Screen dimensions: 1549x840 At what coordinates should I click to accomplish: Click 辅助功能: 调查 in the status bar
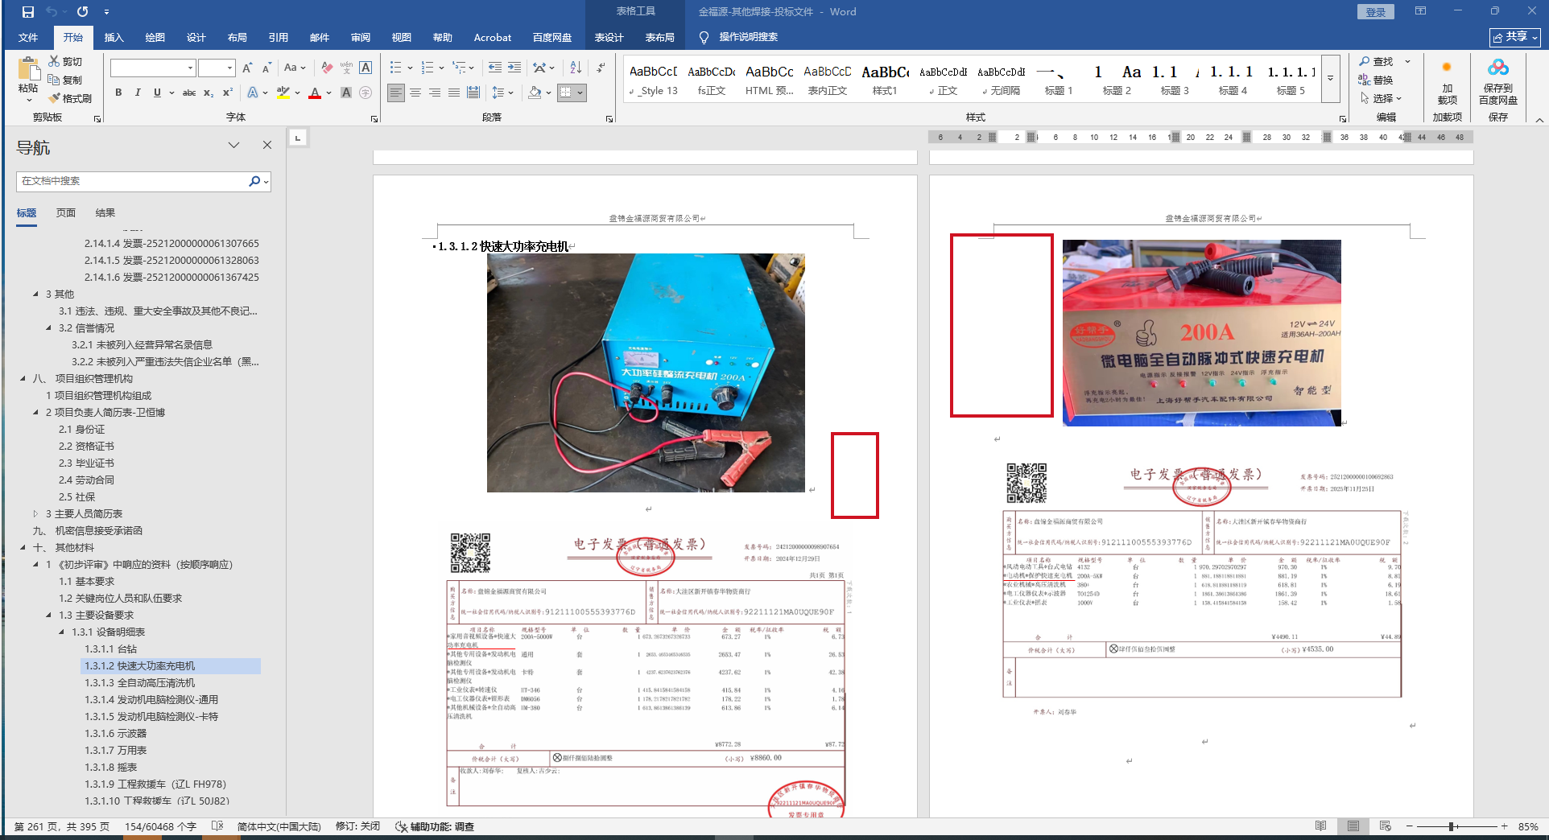(x=435, y=826)
